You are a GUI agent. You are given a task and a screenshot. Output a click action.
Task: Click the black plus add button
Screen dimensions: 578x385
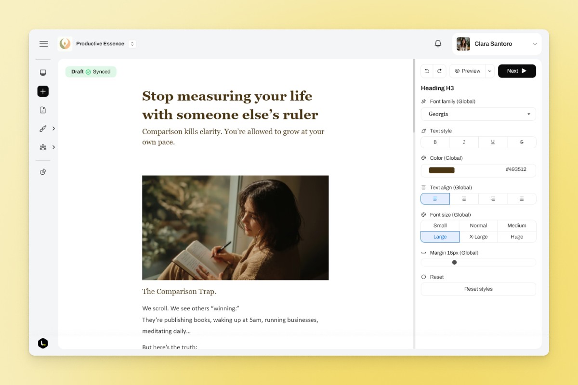[43, 91]
